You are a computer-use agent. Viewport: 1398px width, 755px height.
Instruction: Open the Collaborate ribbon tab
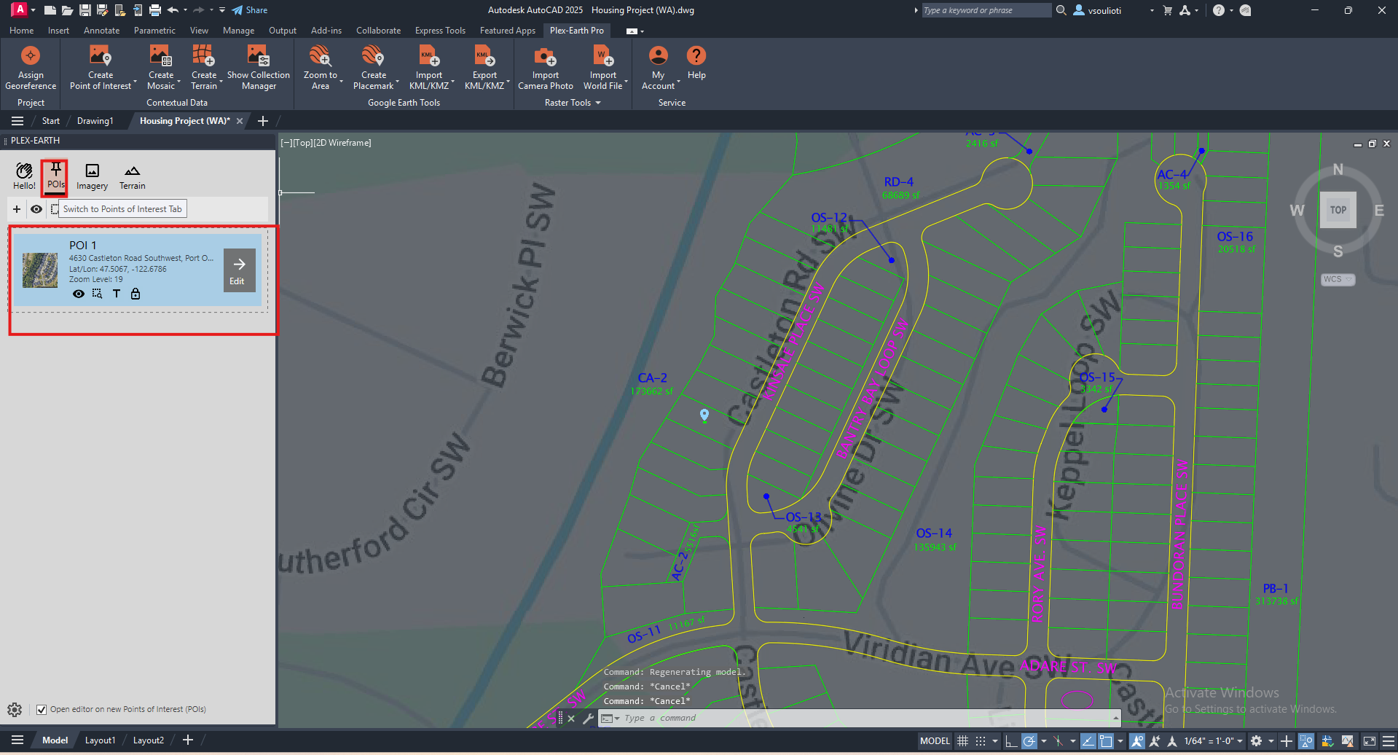pos(378,31)
